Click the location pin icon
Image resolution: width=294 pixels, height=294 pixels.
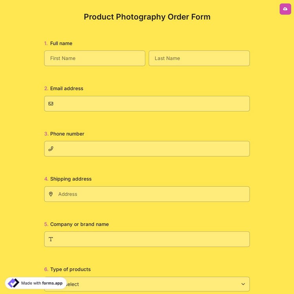coord(51,194)
